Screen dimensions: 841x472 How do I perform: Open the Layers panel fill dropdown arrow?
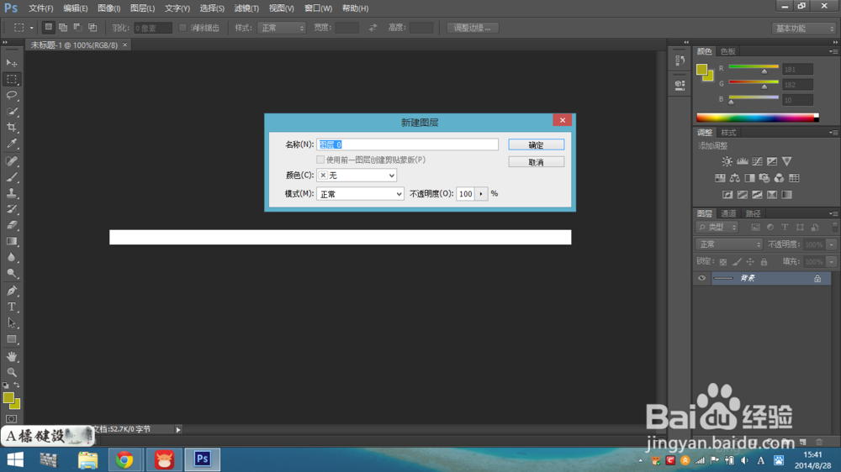coord(831,262)
